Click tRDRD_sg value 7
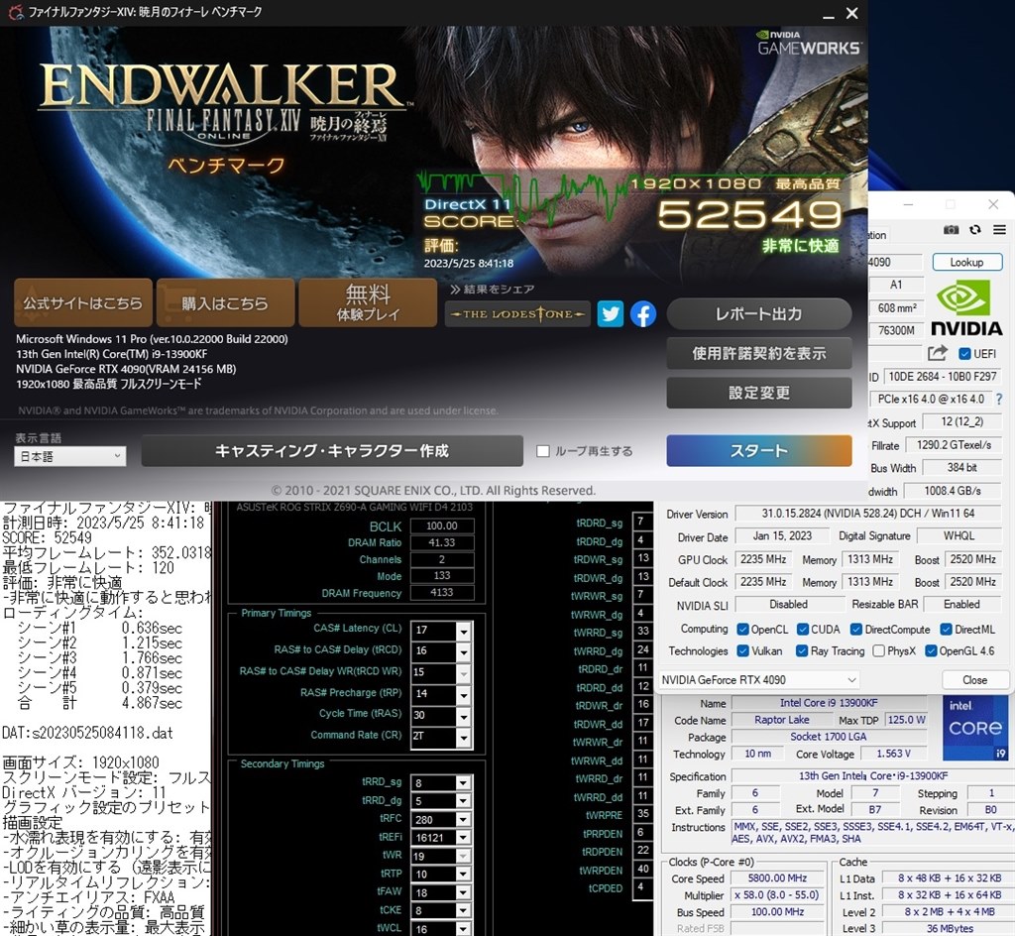This screenshot has width=1015, height=936. click(641, 522)
